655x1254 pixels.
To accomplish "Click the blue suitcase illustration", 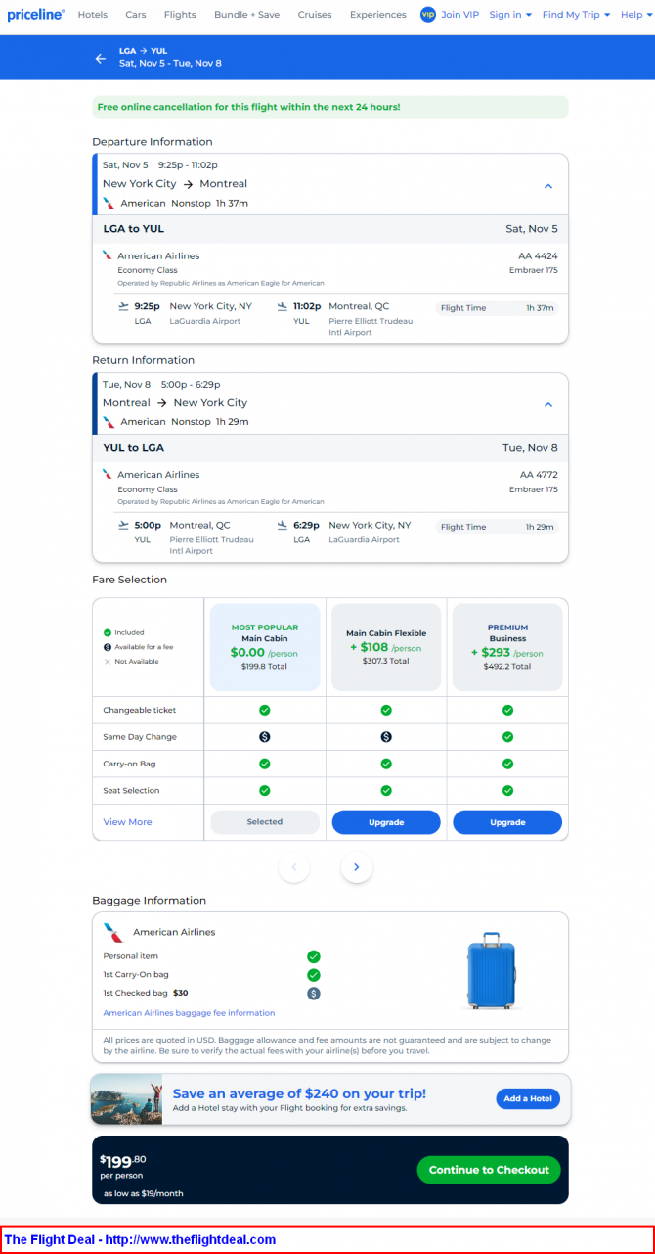I will pos(491,971).
